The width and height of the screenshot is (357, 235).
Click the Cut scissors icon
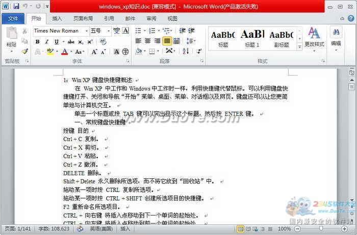pyautogui.click(x=24, y=31)
